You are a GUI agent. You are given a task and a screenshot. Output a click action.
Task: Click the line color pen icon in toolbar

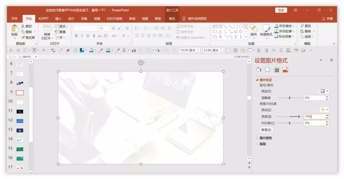point(108,50)
